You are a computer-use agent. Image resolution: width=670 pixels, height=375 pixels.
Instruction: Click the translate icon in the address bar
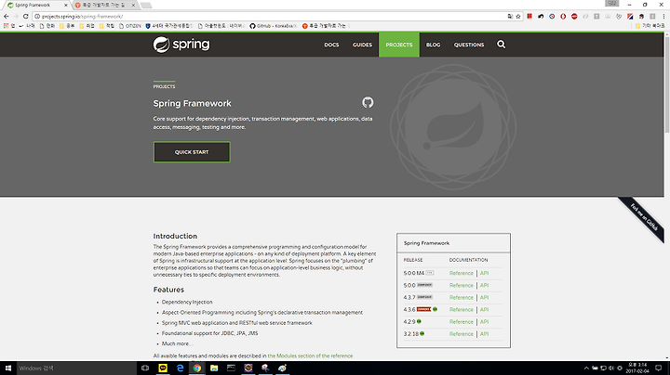(510, 16)
